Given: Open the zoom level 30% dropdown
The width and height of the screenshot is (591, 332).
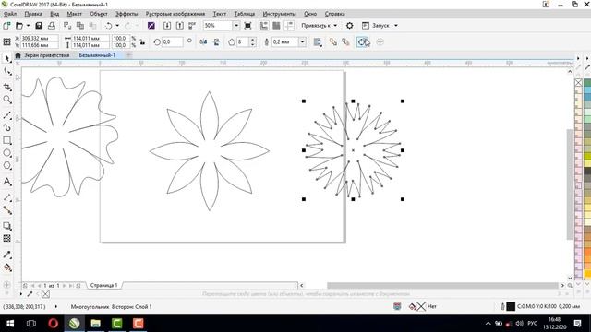Looking at the screenshot, I should pos(236,26).
